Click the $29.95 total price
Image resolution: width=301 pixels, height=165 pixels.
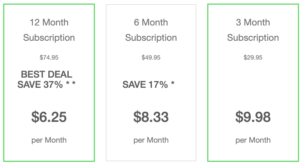(253, 58)
